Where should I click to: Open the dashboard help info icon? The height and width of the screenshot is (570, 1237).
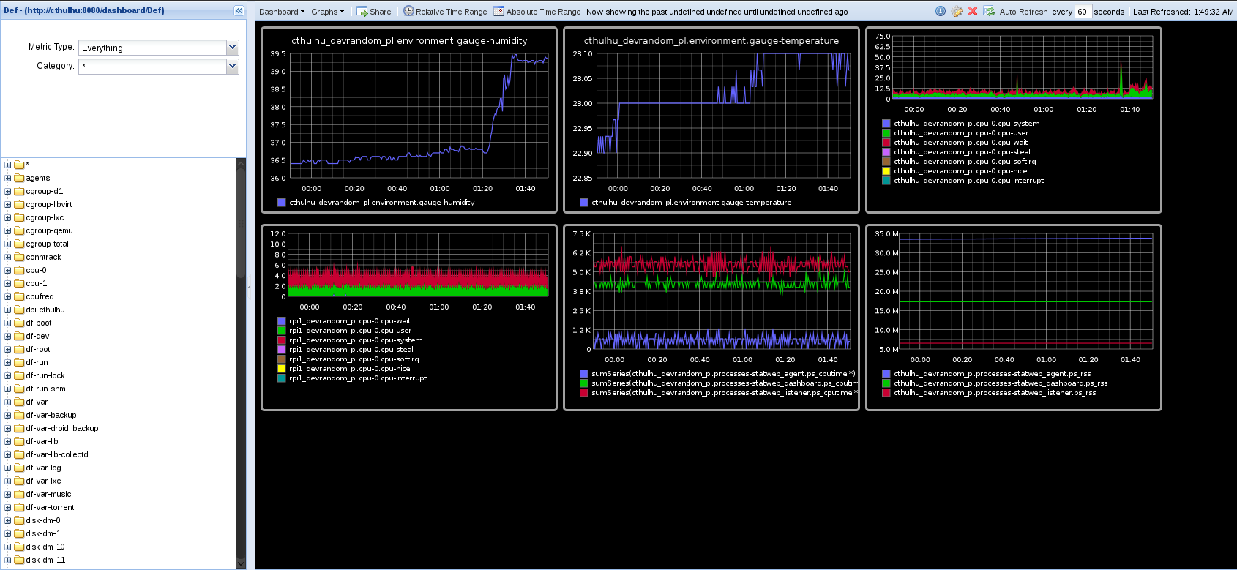coord(941,11)
